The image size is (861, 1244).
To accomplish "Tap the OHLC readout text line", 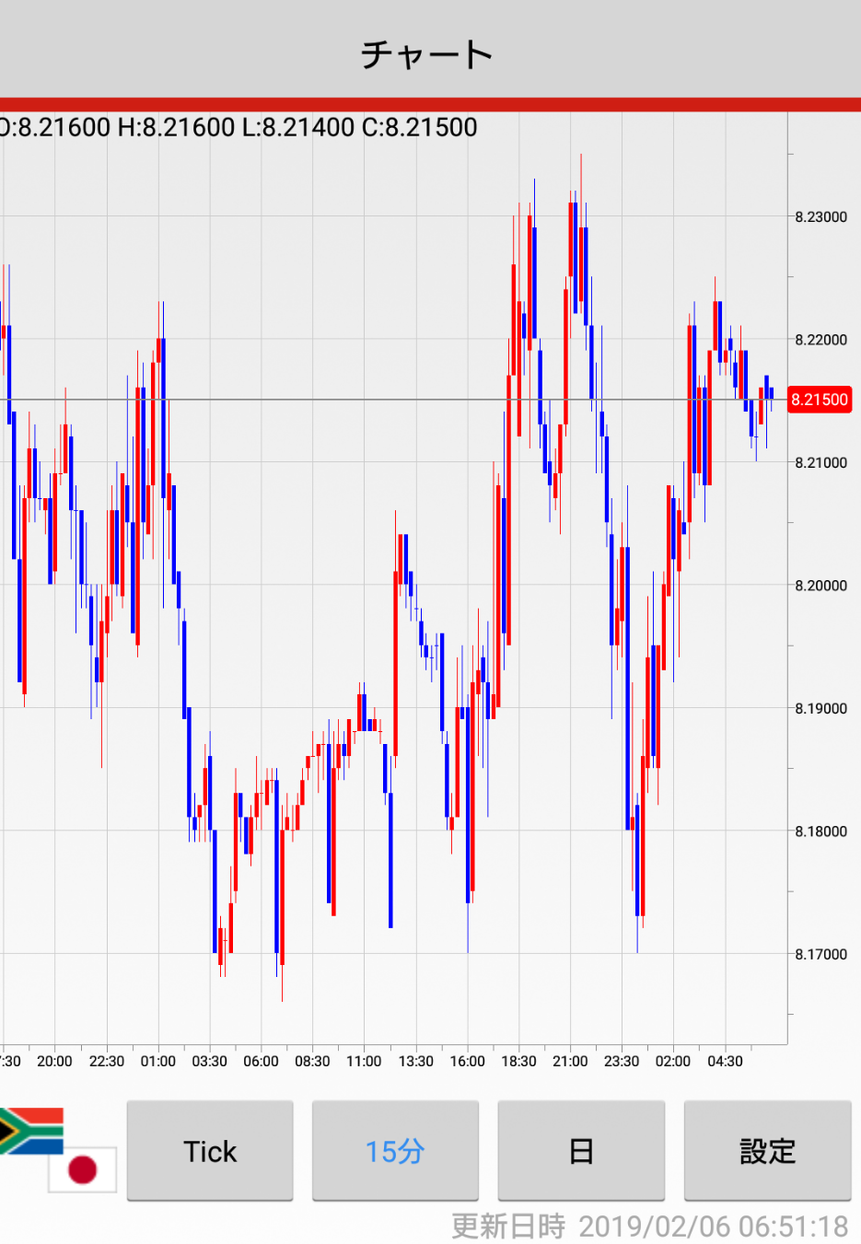I will tap(239, 127).
